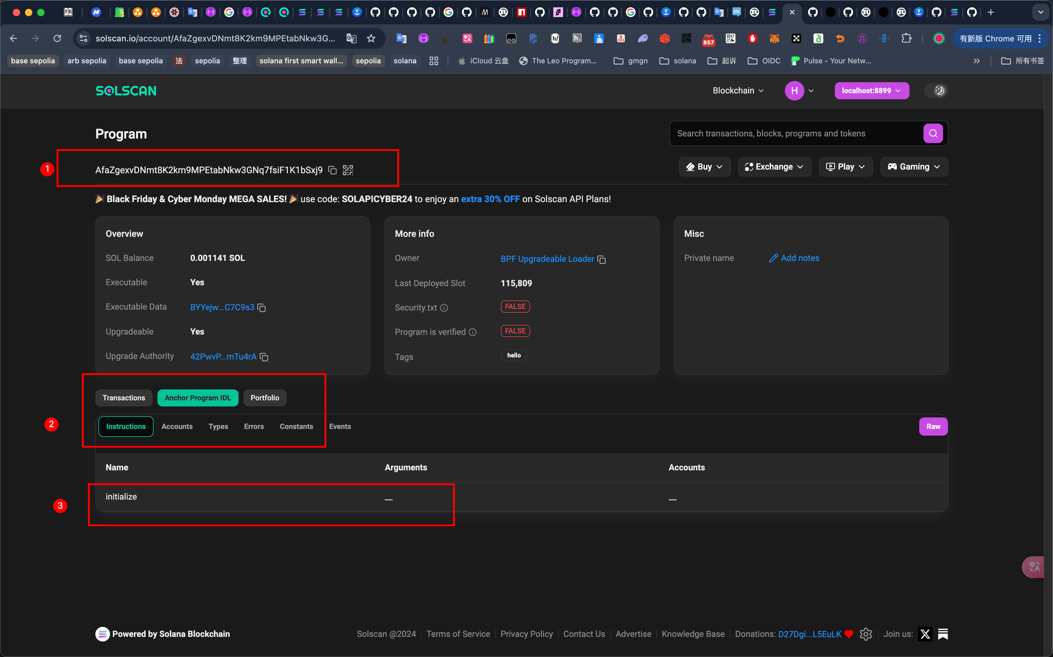The height and width of the screenshot is (657, 1053).
Task: Show the Errors sub-tab
Action: [254, 427]
